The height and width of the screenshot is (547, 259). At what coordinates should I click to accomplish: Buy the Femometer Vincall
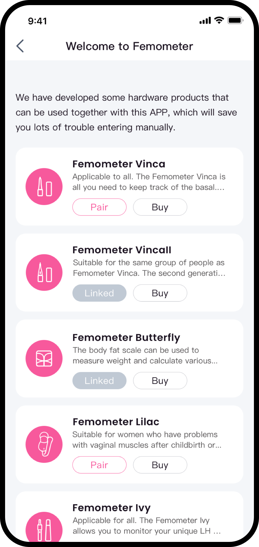(x=160, y=293)
